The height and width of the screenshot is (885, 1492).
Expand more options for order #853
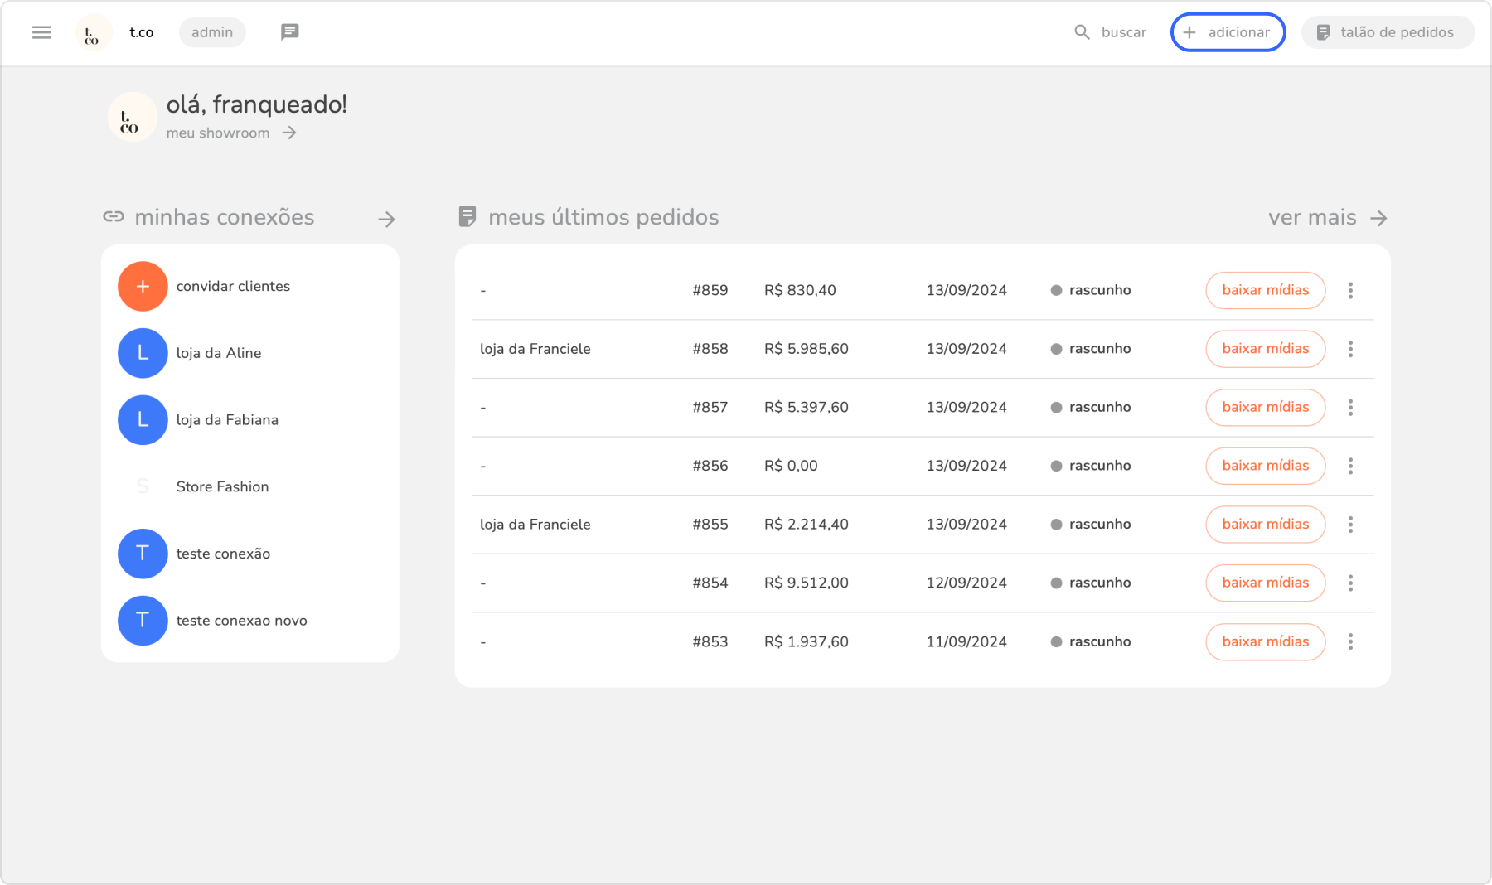1350,641
